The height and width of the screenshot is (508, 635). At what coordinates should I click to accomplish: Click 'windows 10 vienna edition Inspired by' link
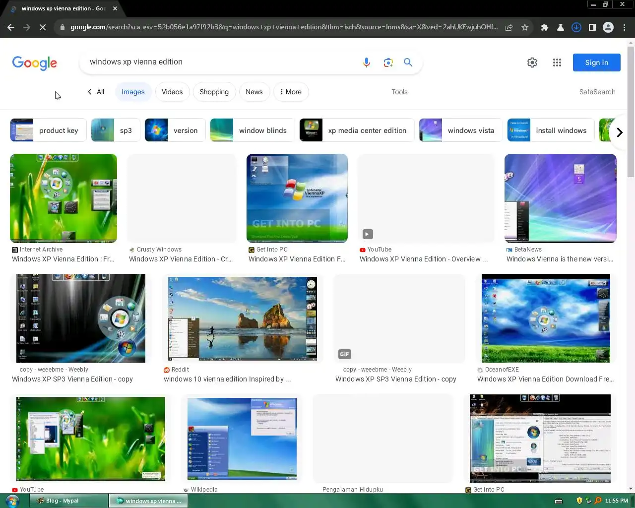click(227, 379)
